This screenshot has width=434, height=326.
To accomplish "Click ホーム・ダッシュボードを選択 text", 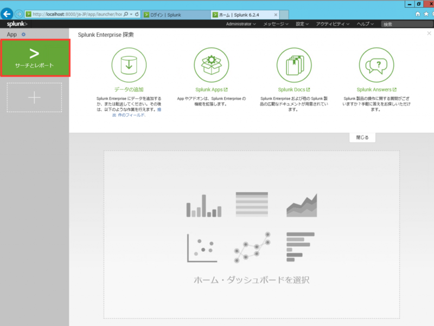I will tap(251, 280).
